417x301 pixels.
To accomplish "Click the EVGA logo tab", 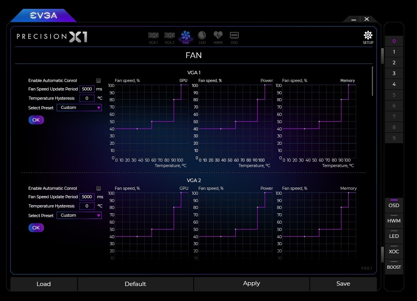I will (43, 15).
